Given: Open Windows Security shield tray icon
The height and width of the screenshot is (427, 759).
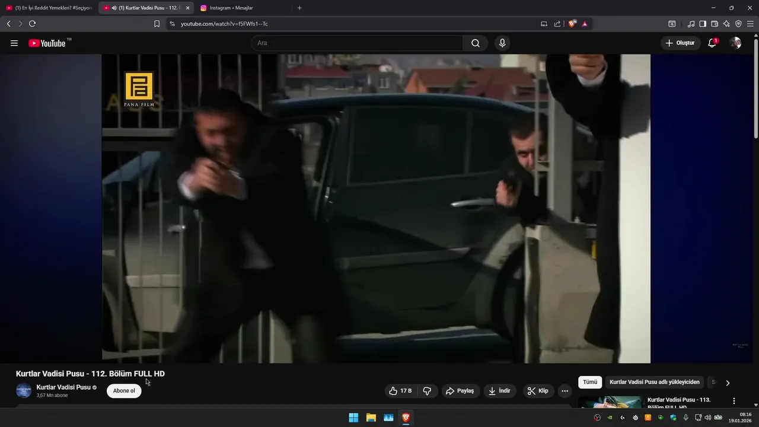Looking at the screenshot, I should coord(673,418).
